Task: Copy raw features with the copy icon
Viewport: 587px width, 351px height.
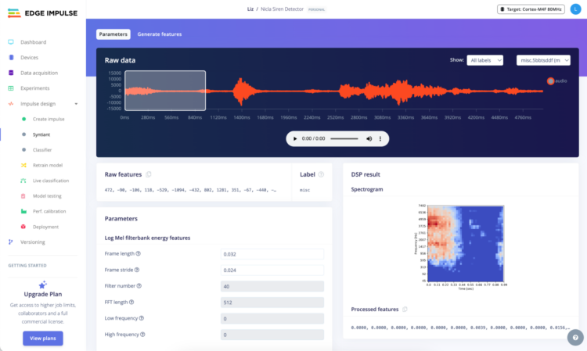Action: [149, 174]
